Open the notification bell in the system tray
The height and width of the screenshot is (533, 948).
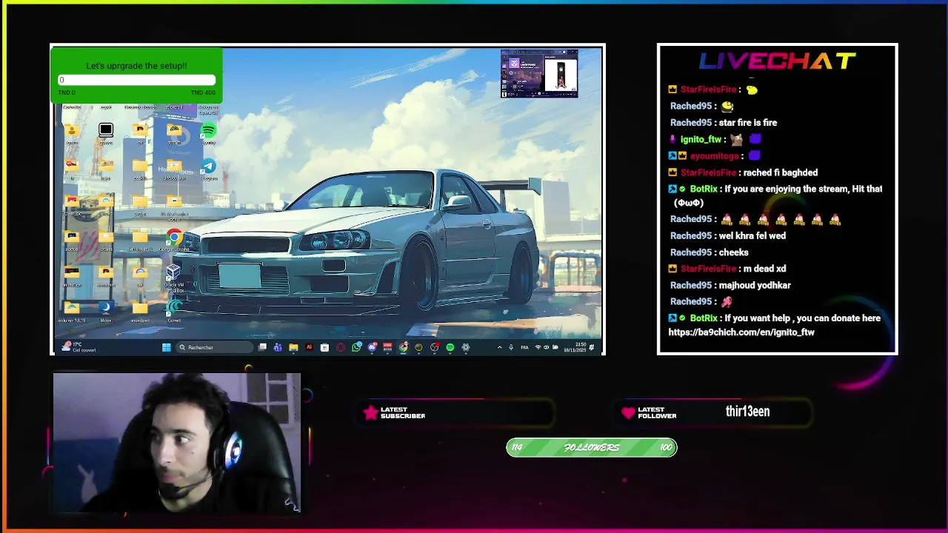coord(592,347)
